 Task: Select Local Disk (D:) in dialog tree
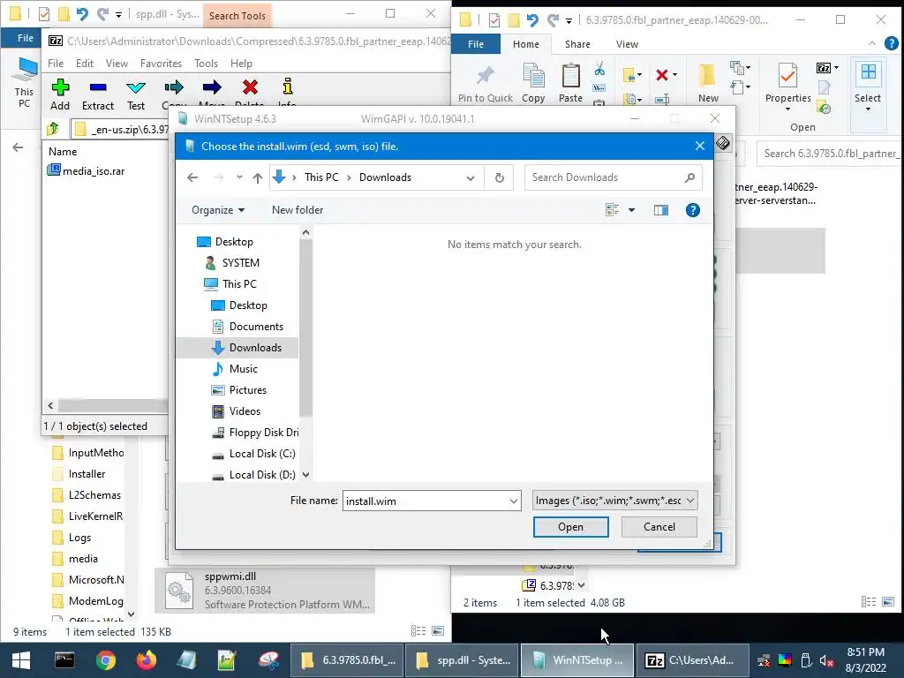click(x=253, y=475)
